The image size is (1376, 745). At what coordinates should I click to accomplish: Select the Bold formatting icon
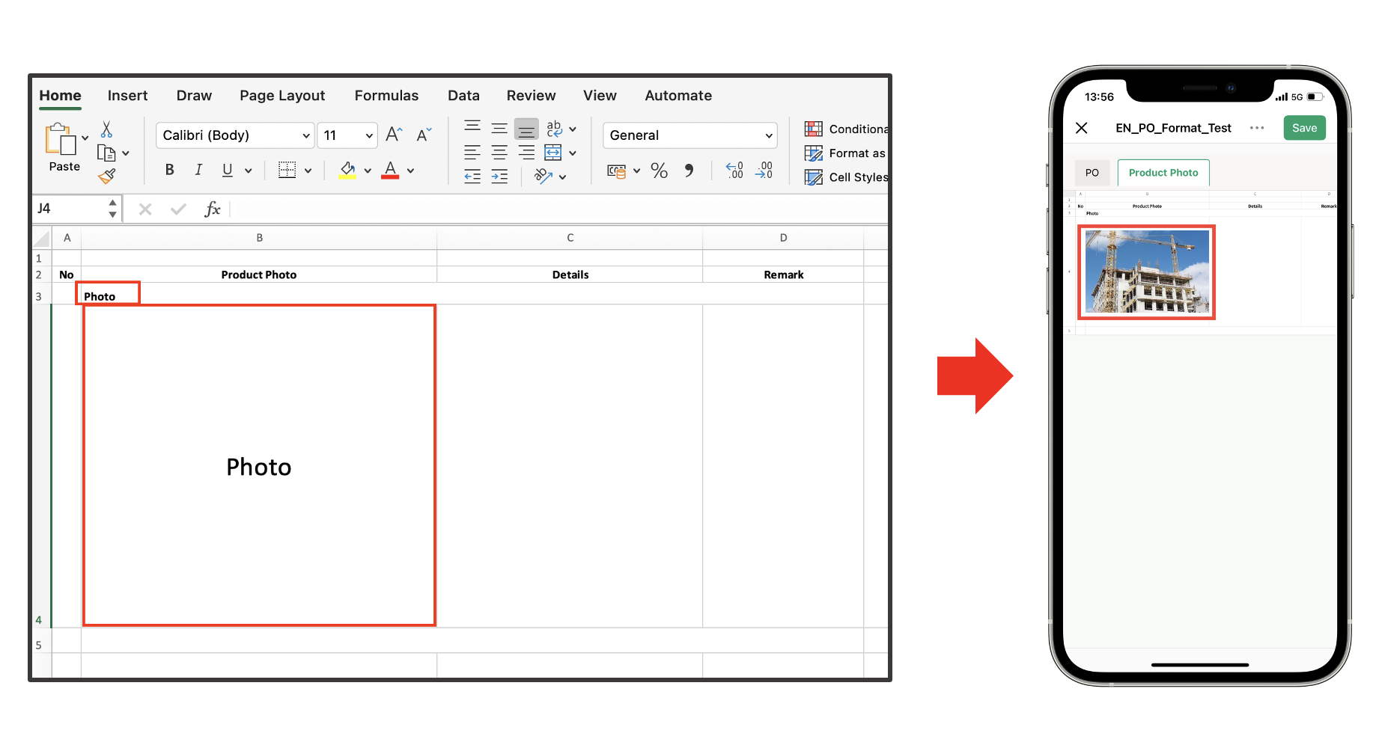coord(169,170)
